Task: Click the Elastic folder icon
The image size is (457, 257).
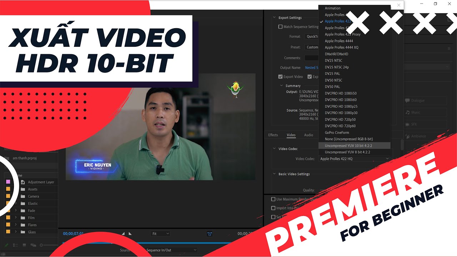Action: point(23,203)
